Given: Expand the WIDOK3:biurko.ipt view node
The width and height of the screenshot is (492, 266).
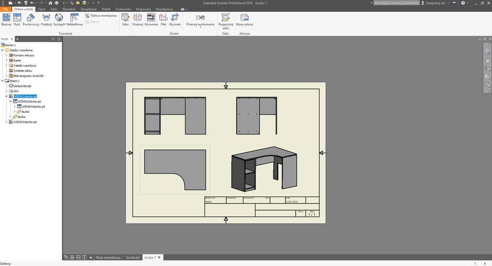Looking at the screenshot, I should point(7,122).
